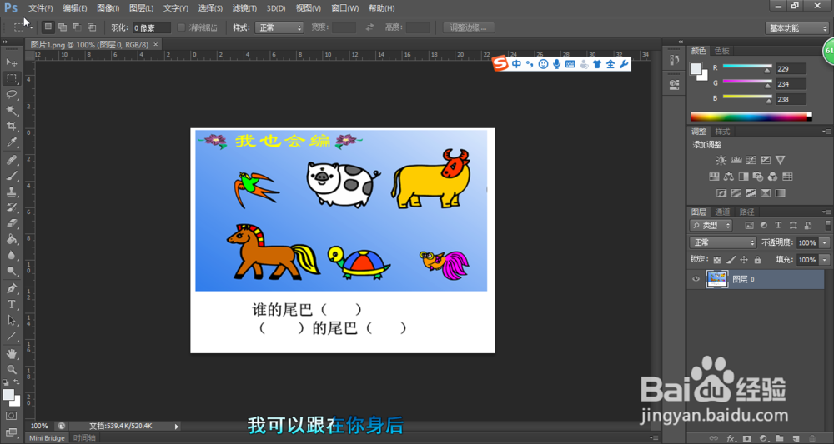Select the Eyedropper tool

pos(11,142)
